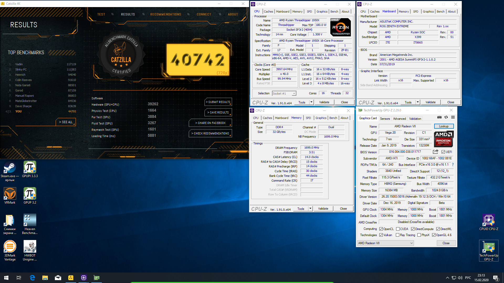The image size is (504, 283).
Task: Toggle Vulkan checkbox
Action: [x=381, y=235]
